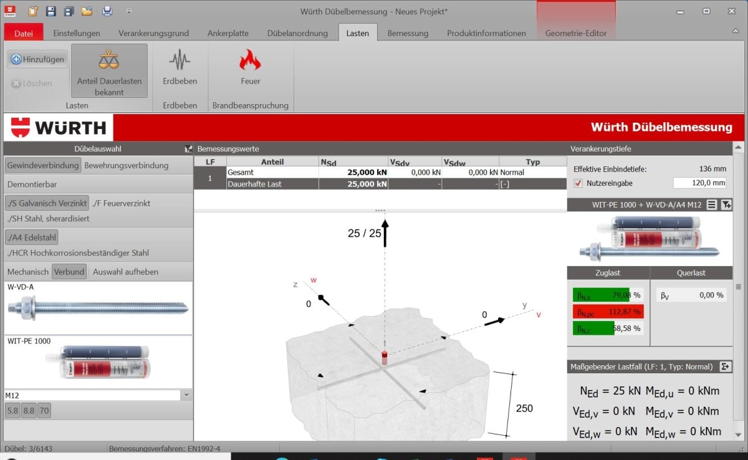This screenshot has height=460, width=748.
Task: Open the Produktinformationen tab
Action: [486, 33]
